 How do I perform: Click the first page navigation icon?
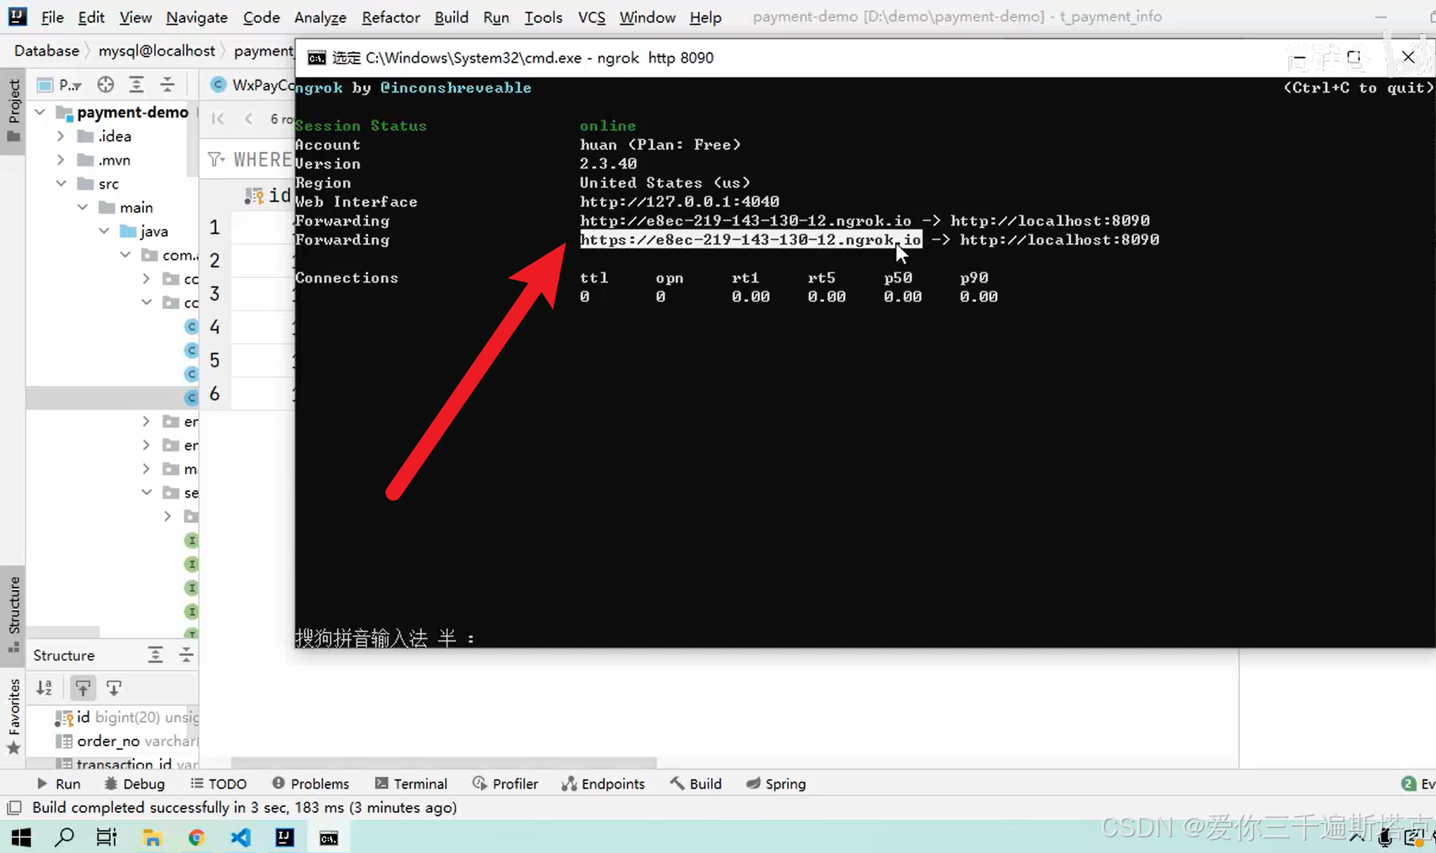click(218, 119)
